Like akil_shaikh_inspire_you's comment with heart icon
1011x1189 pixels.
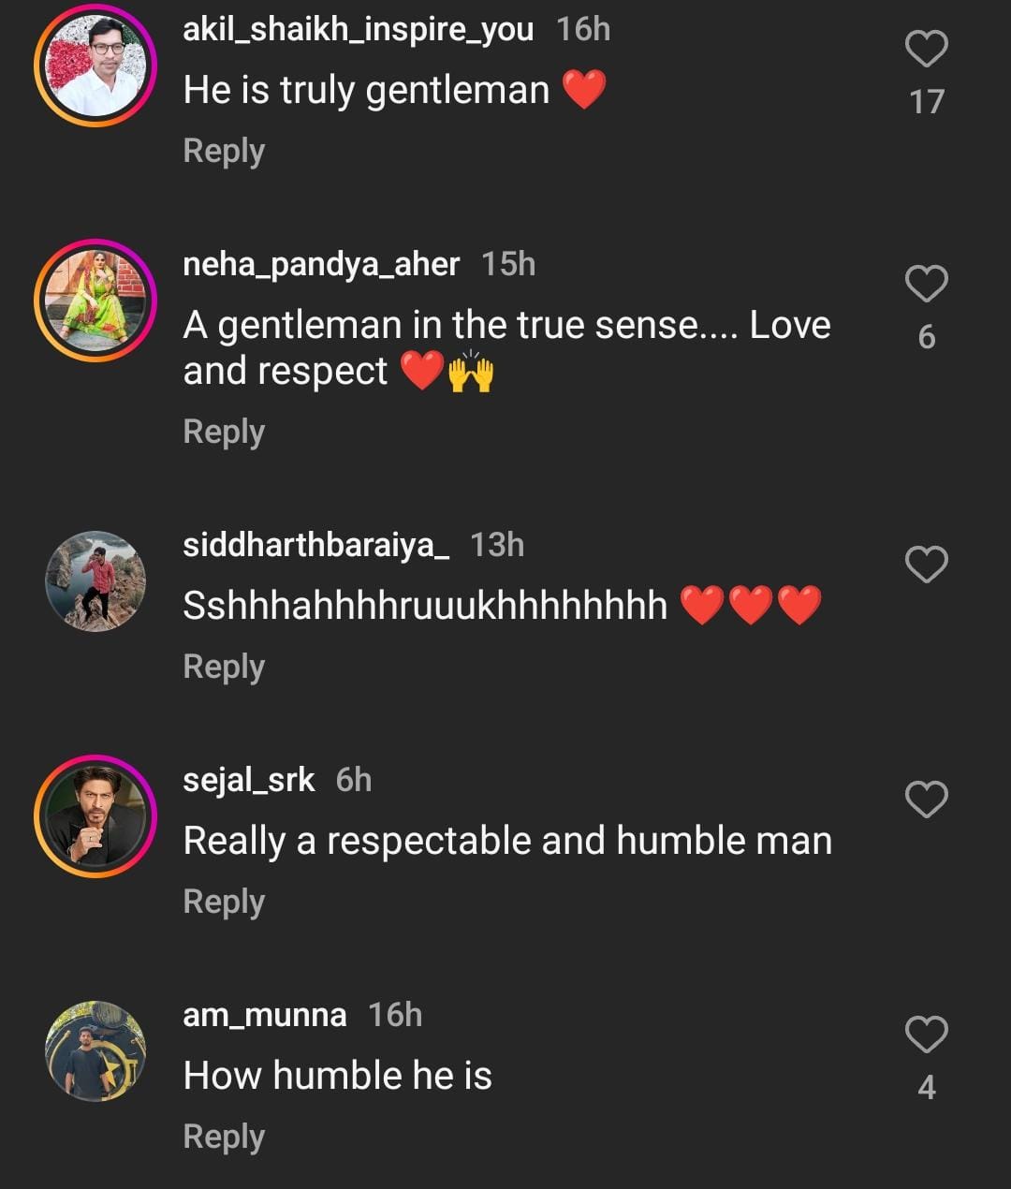[x=926, y=50]
